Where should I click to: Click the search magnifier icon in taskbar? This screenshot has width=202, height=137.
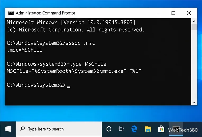(22, 129)
